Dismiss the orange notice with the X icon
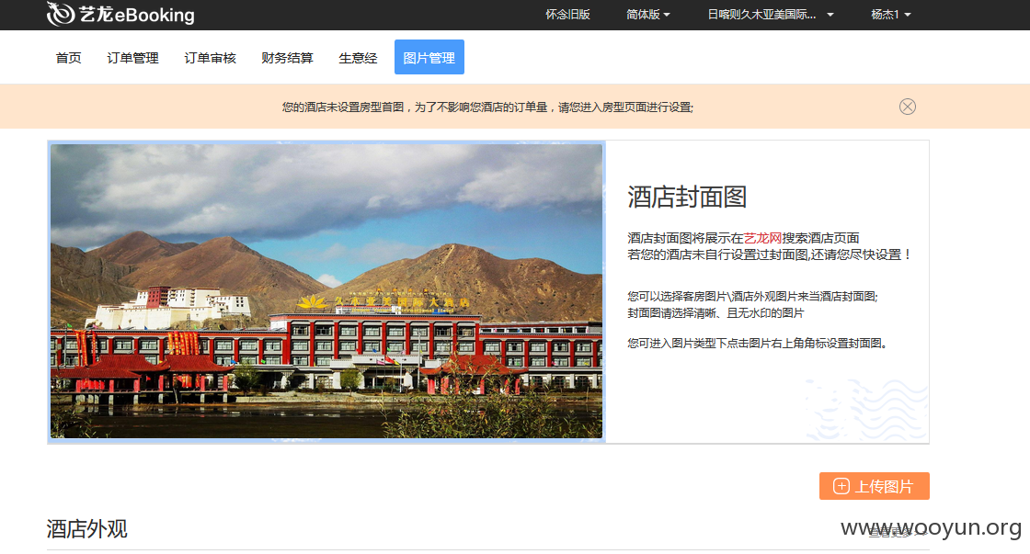Image resolution: width=1030 pixels, height=554 pixels. pos(907,107)
